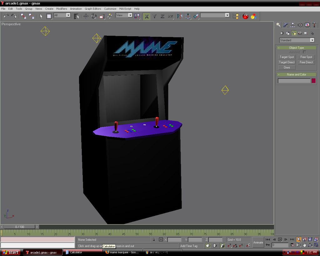Select the Rotate tool
The image size is (320, 256).
(94, 16)
